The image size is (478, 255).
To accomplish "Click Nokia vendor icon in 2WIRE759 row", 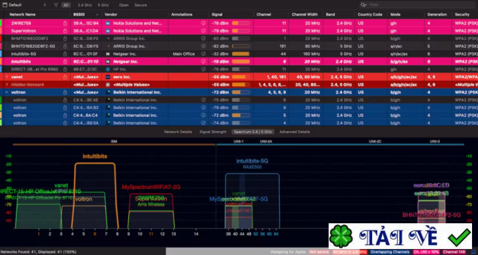I will [x=108, y=23].
